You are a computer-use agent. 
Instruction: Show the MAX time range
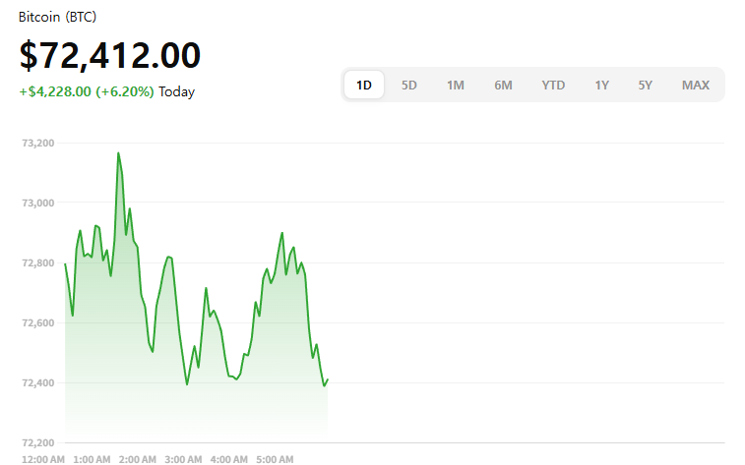point(695,86)
